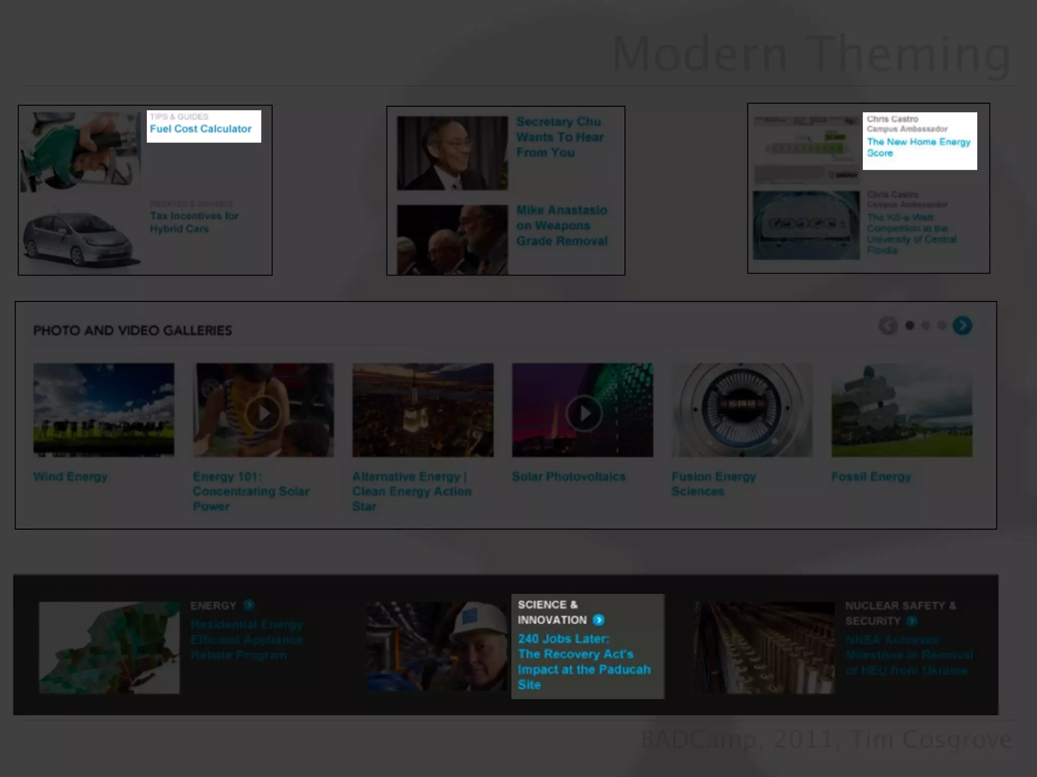The height and width of the screenshot is (777, 1037).
Task: Click Energy 101: Concentrating Solar Power title
Action: [x=251, y=491]
